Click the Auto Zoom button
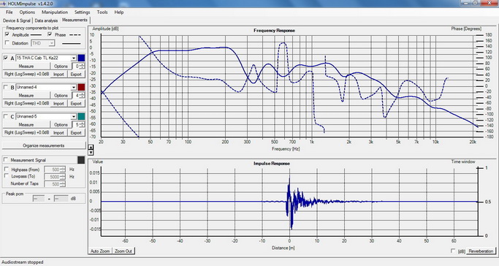 click(100, 251)
